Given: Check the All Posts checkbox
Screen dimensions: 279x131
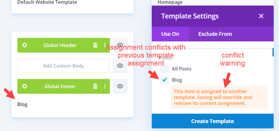Looking at the screenshot, I should click(165, 69).
